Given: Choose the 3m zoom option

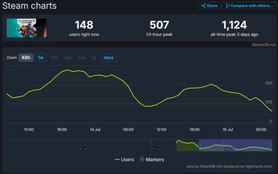Looking at the screenshot, I should point(68,58).
